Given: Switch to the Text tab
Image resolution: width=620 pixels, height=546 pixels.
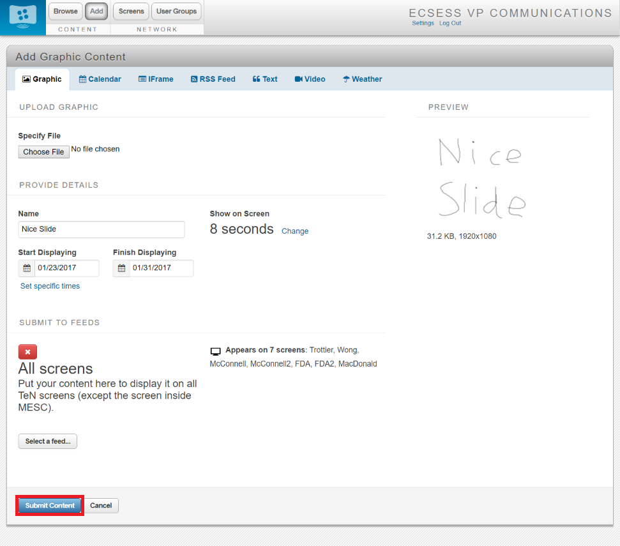Looking at the screenshot, I should [x=265, y=79].
